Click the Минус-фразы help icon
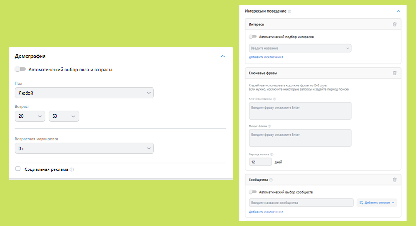 [269, 126]
